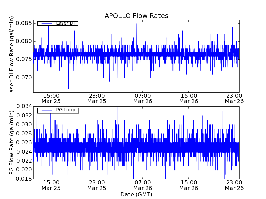Click the 0.032 tick label in bottom plot
This screenshot has width=266, height=199.
pyautogui.click(x=24, y=116)
